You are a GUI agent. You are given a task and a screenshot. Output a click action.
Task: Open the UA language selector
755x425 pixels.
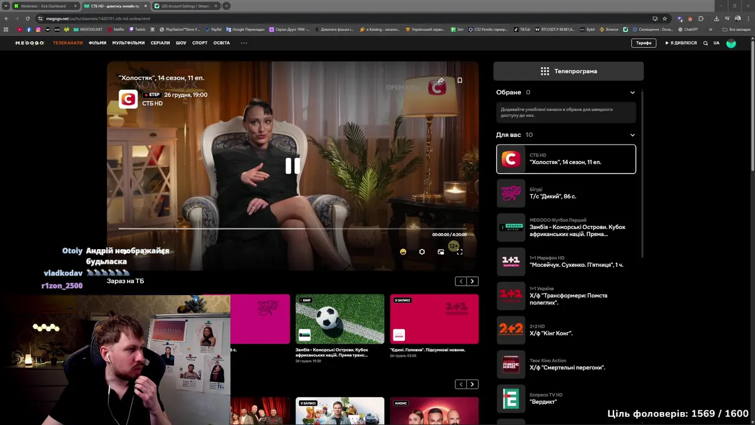[717, 43]
